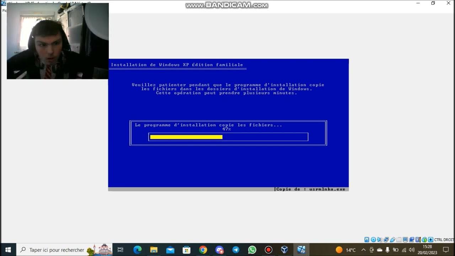The width and height of the screenshot is (455, 256).
Task: Click the virtual display status icon
Action: pyautogui.click(x=405, y=240)
